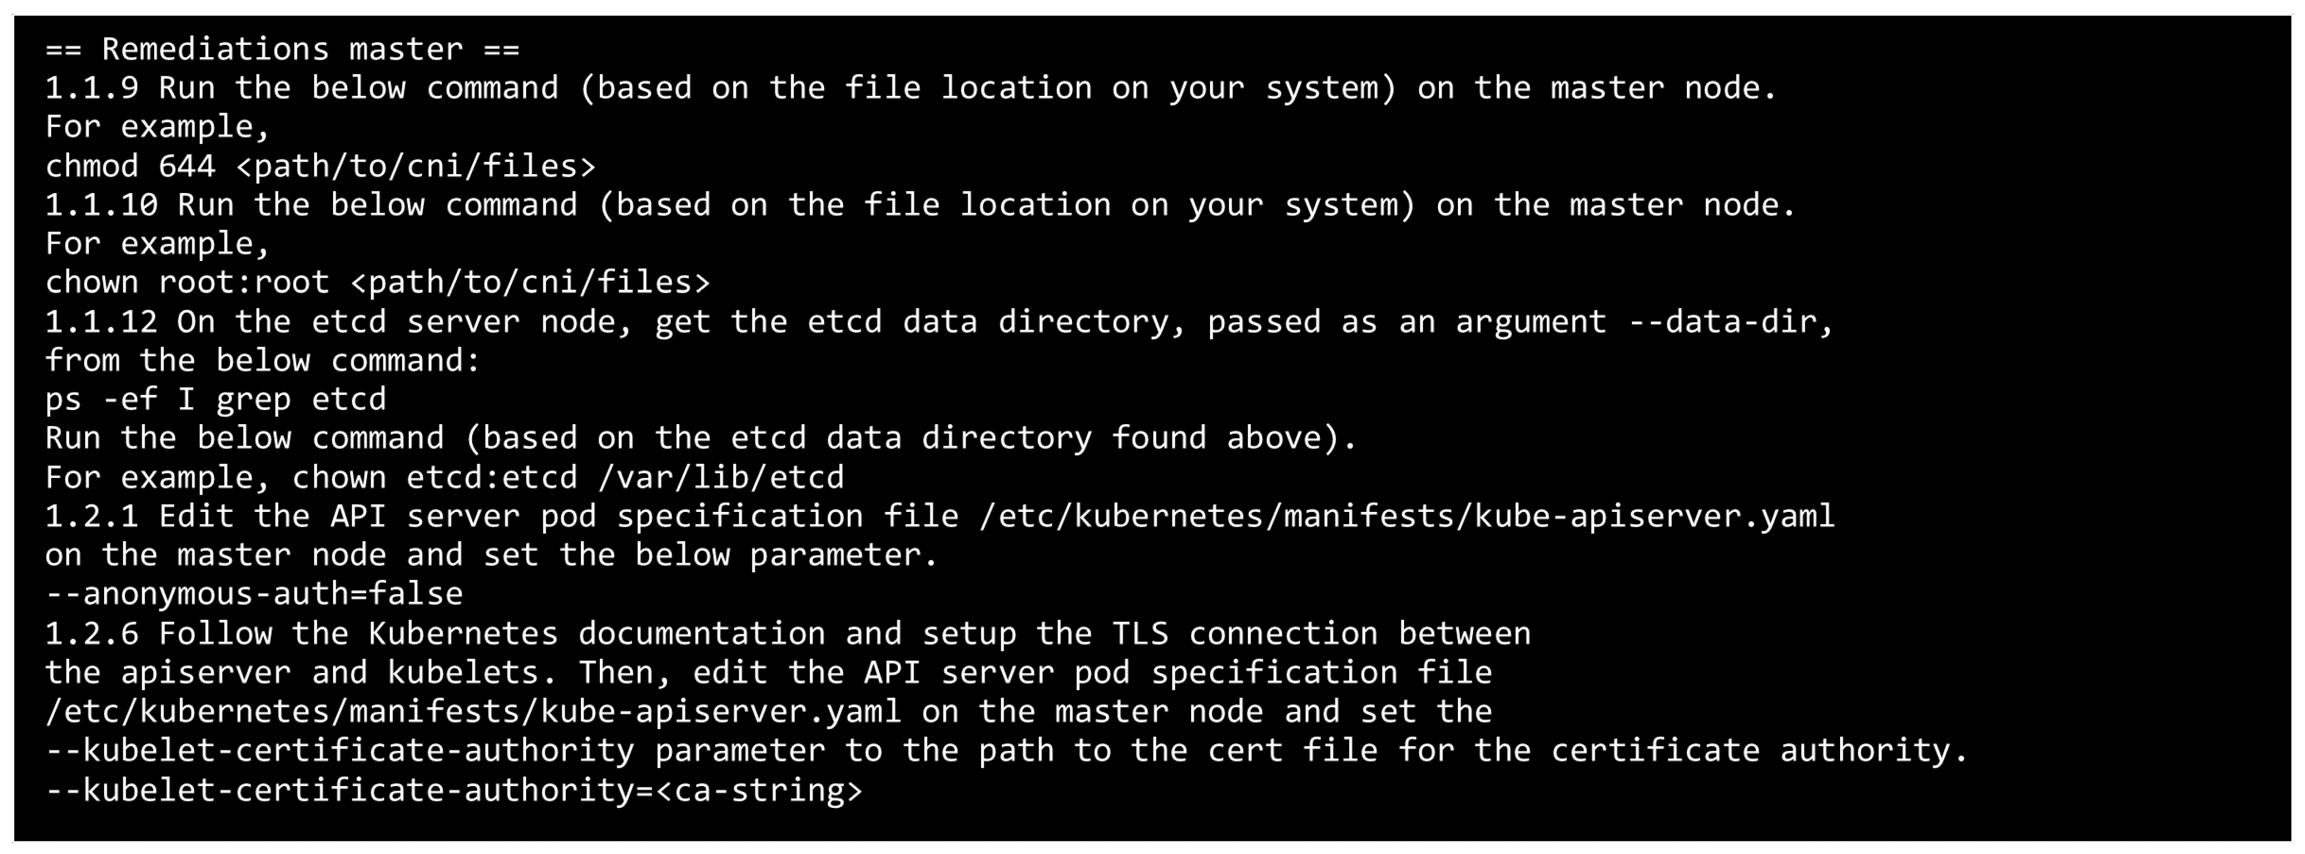
Task: Click the '1.1.10' remediation number
Action: [x=100, y=205]
